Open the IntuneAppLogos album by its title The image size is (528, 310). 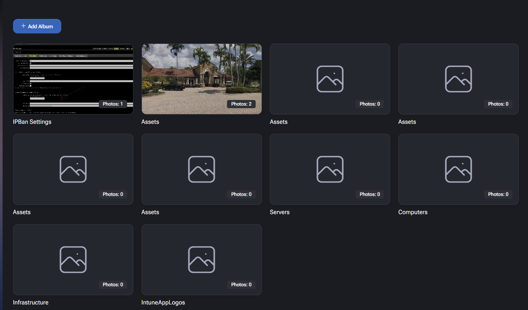click(163, 302)
